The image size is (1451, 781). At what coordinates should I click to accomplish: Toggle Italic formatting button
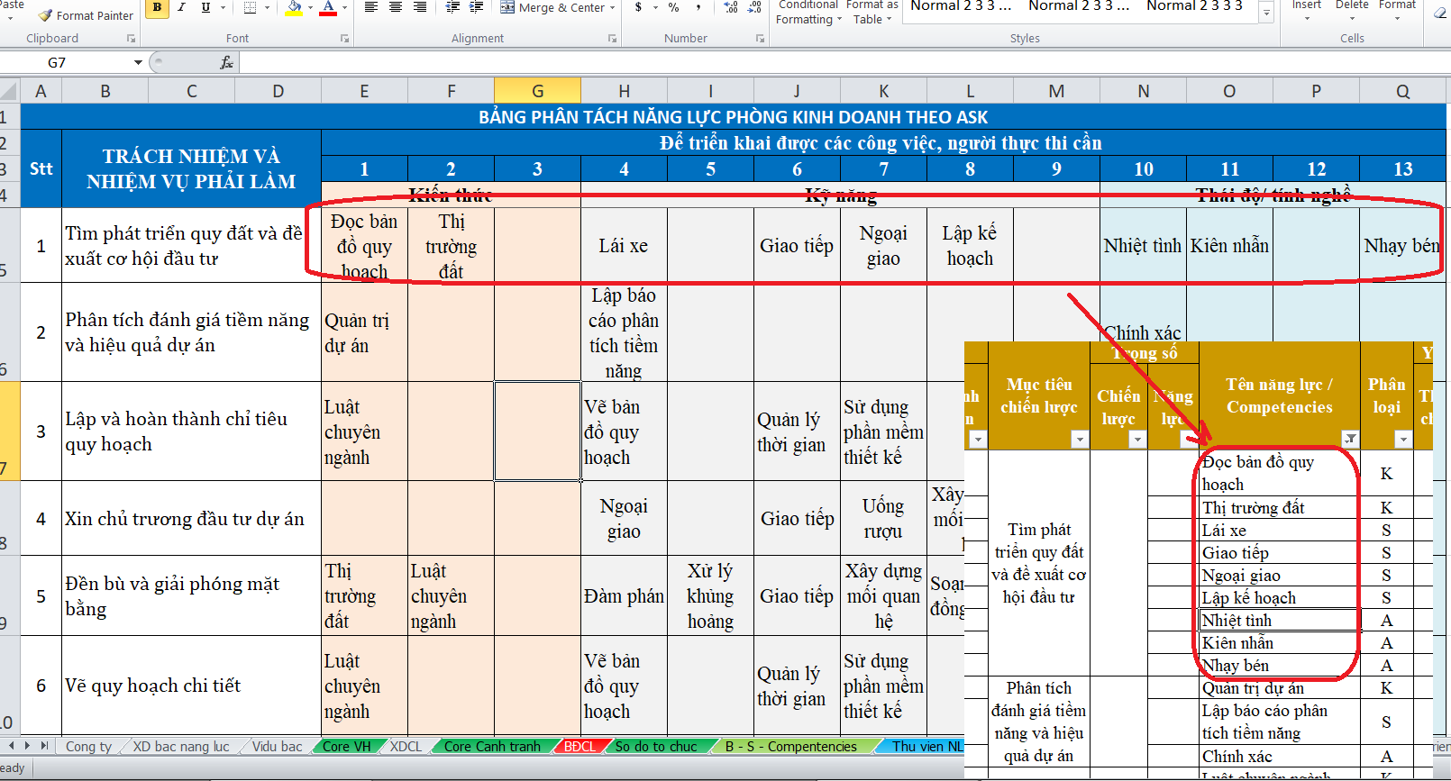click(181, 8)
